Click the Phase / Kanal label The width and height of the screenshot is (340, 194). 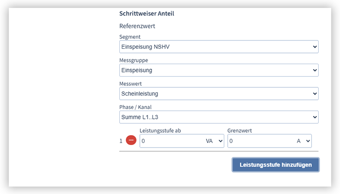click(x=135, y=107)
